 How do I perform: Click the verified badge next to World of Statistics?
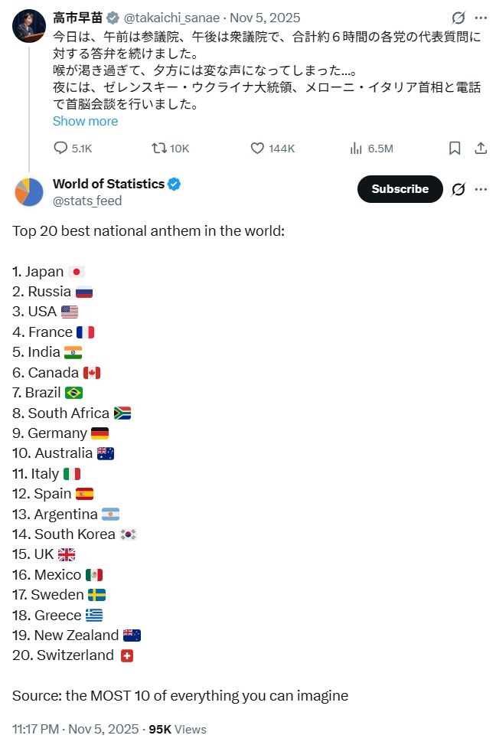point(175,184)
